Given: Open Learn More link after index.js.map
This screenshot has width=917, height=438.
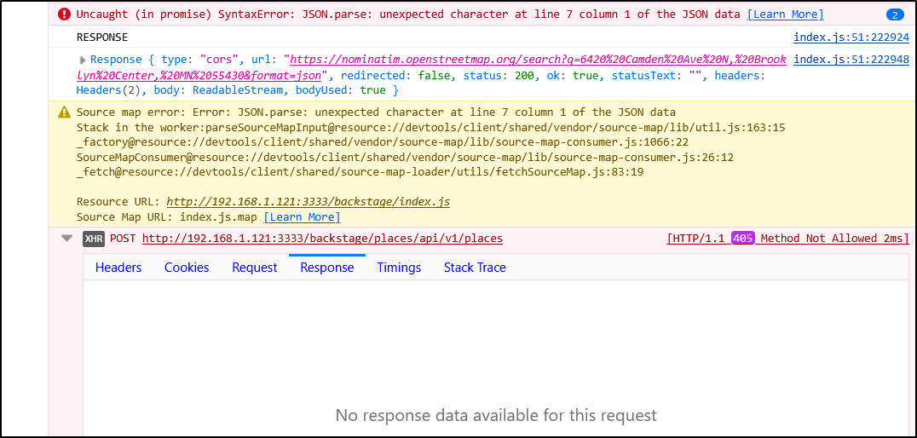Looking at the screenshot, I should 302,217.
